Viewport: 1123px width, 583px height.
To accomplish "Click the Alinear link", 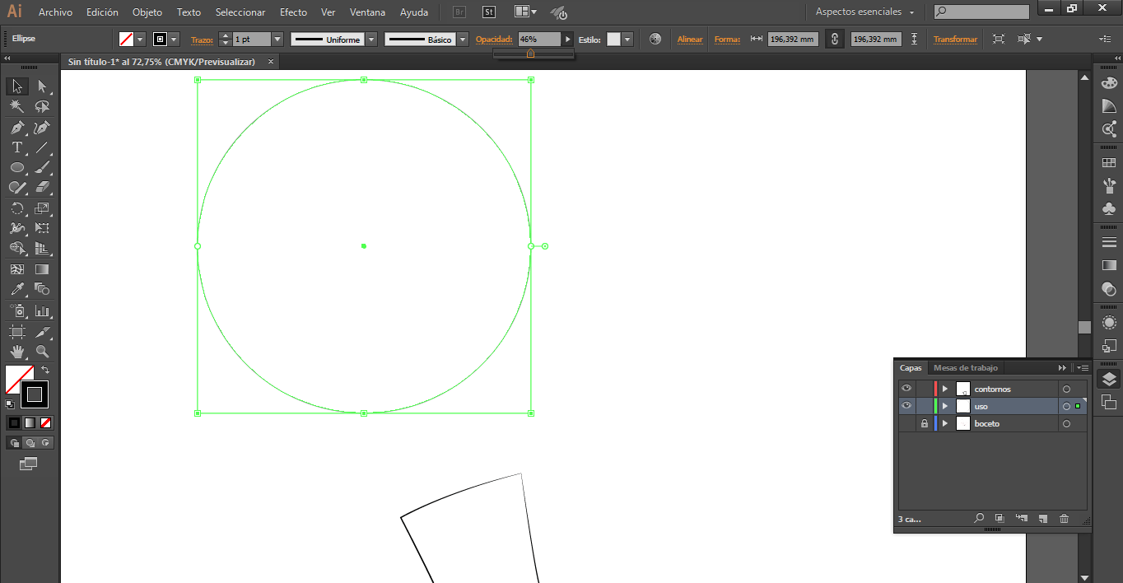I will click(690, 40).
